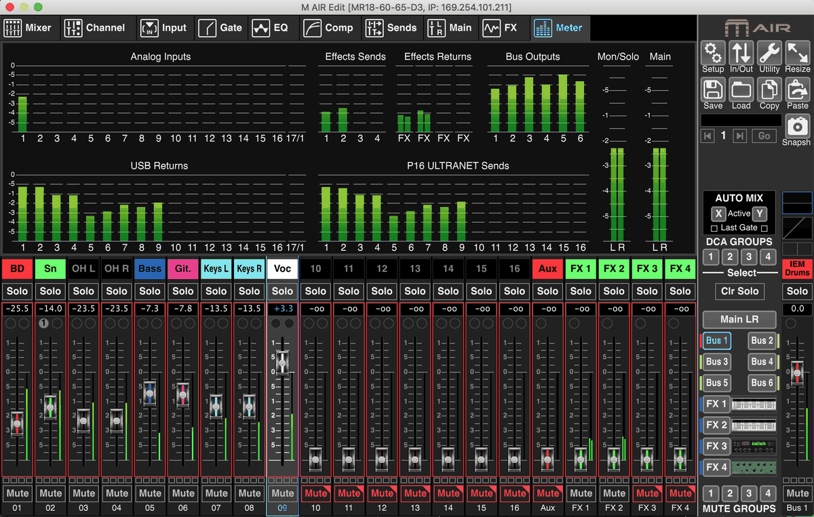Click the Copy pages icon
The image size is (814, 517).
(x=769, y=90)
